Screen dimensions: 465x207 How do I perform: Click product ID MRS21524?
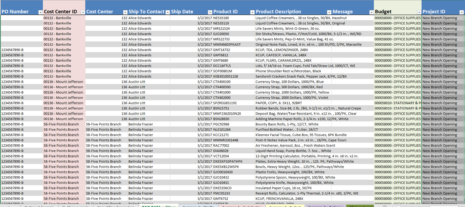click(221, 29)
